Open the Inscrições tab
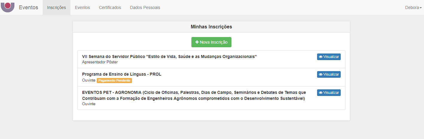This screenshot has height=139, width=424. tap(56, 7)
